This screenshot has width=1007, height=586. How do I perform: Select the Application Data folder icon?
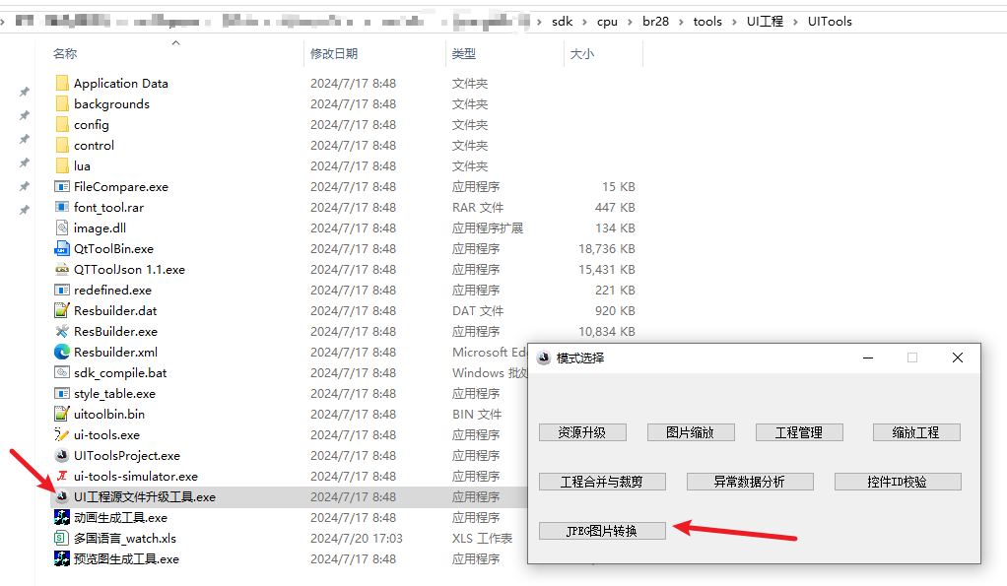click(x=62, y=84)
